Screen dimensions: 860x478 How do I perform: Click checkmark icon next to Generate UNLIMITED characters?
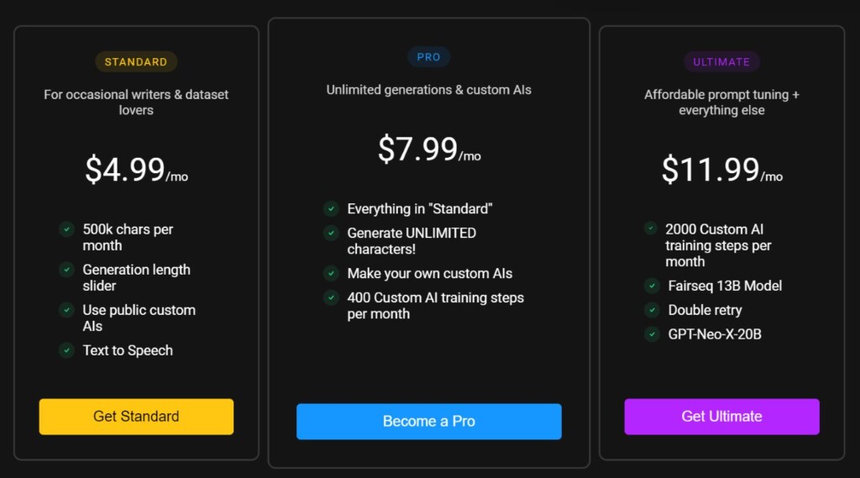coord(331,233)
